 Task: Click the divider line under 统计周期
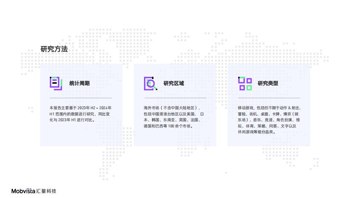click(x=81, y=98)
